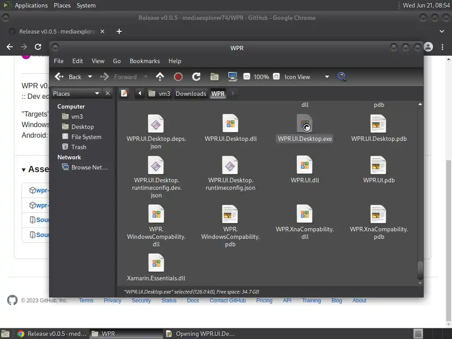Open View menu in file manager
The image size is (452, 339).
click(x=98, y=61)
